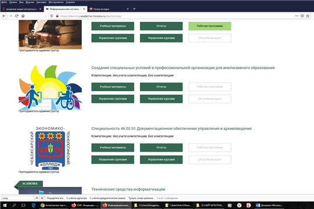
Task: Open the Z:\САЙТ folder taskbar window
Action: coord(210,205)
